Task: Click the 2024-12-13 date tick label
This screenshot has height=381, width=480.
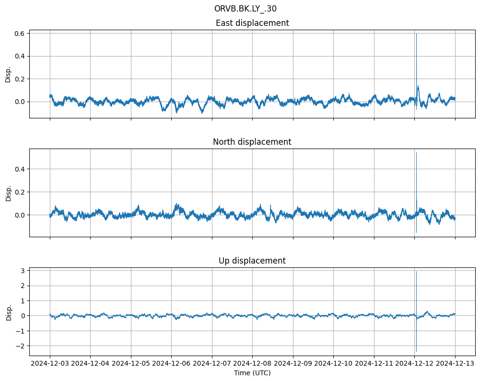Action: [455, 364]
